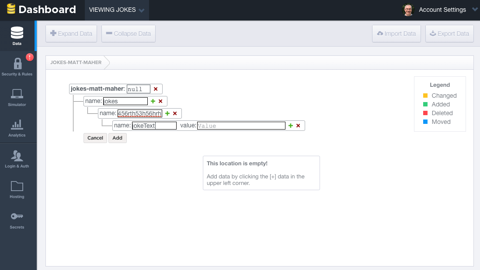Open the Viewing Jokes dropdown
Screen dimensions: 480x270
point(117,10)
